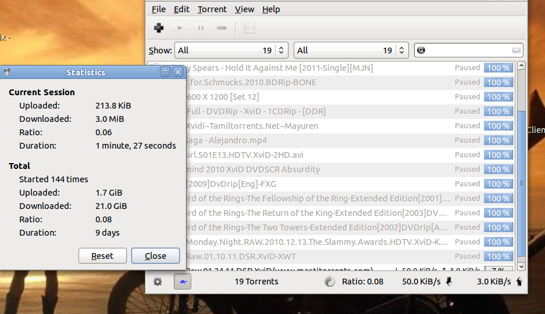Click the torrent list scroll down arrow

click(x=521, y=266)
